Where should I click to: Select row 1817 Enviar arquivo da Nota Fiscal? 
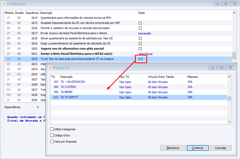118,33
